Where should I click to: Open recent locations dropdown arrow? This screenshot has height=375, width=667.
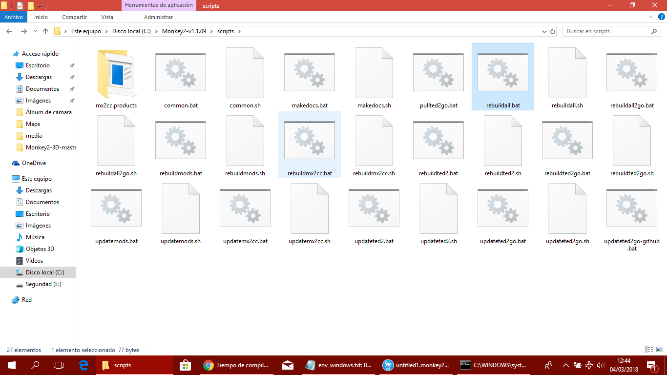pyautogui.click(x=35, y=31)
